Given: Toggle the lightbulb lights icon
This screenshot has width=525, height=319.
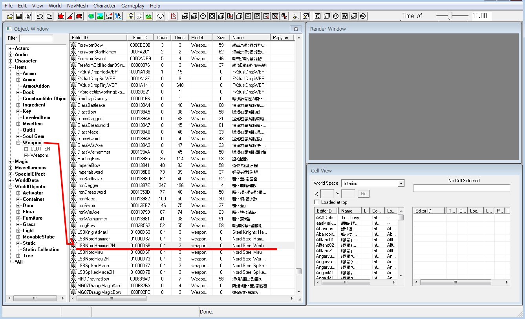Looking at the screenshot, I should 130,16.
